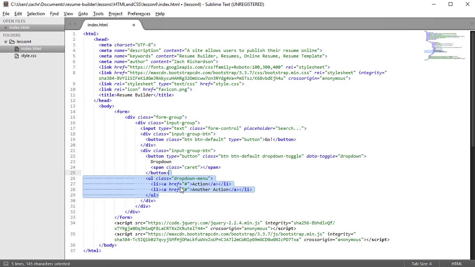Screen dimensions: 475x267
Task: Open style.css from the lesson4 folder
Action: pyautogui.click(x=29, y=56)
